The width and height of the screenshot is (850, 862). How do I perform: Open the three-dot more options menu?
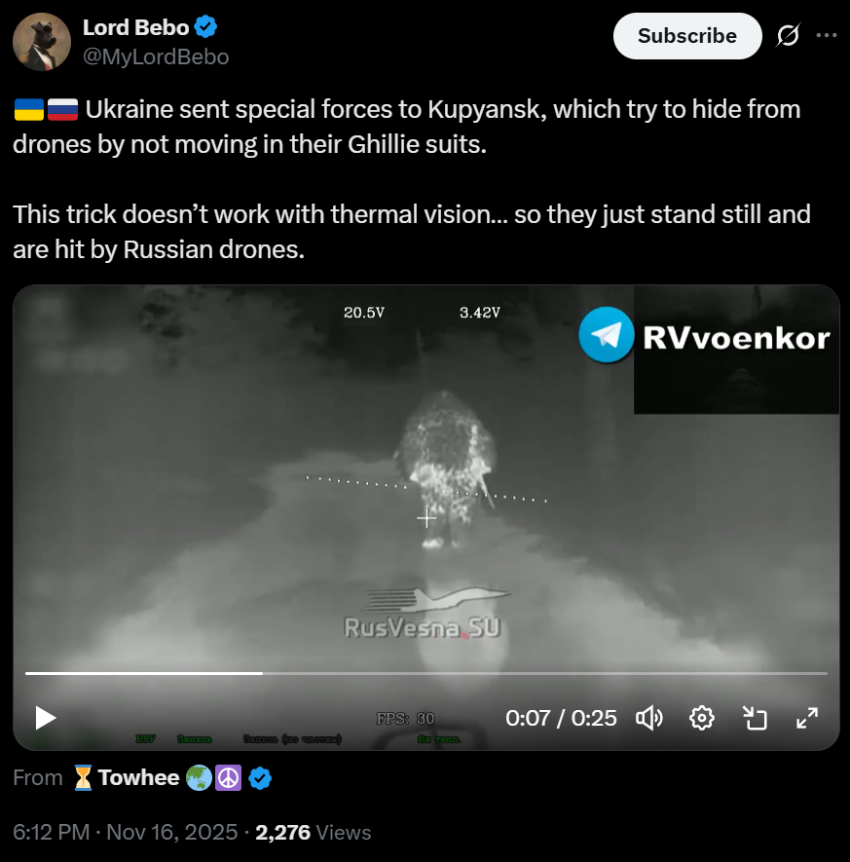[x=827, y=36]
